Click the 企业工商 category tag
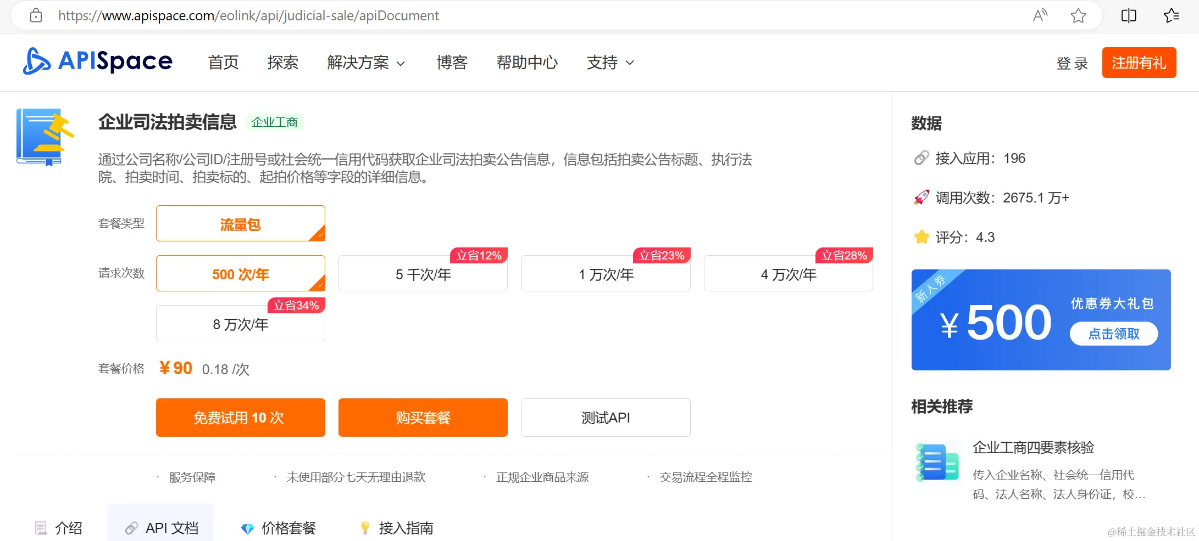Image resolution: width=1199 pixels, height=541 pixels. [x=275, y=122]
